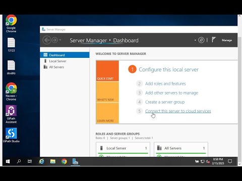This screenshot has width=242, height=181.
Task: Open the Learn More tile
Action: pyautogui.click(x=107, y=113)
